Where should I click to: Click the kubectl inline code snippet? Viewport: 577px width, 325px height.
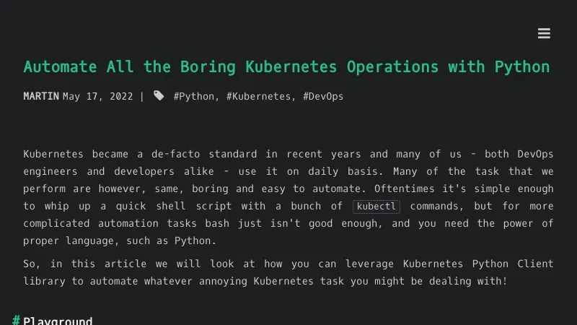376,207
